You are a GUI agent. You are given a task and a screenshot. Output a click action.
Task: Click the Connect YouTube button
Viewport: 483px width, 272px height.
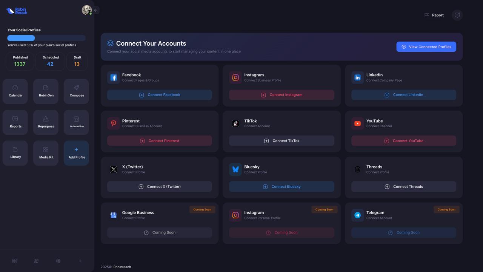click(x=404, y=141)
